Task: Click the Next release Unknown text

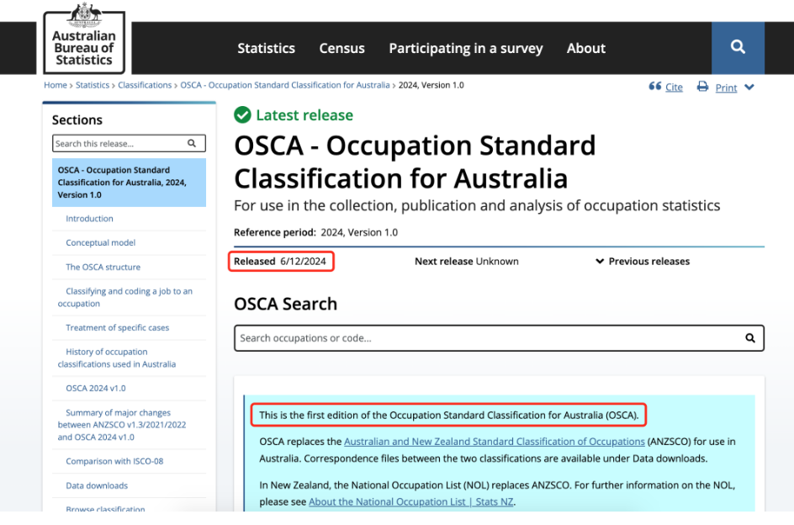Action: point(466,262)
